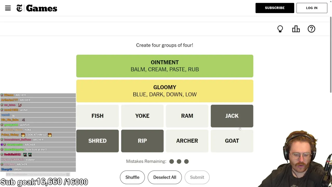The height and width of the screenshot is (187, 332).
Task: View the statistics bar chart icon
Action: (x=296, y=29)
